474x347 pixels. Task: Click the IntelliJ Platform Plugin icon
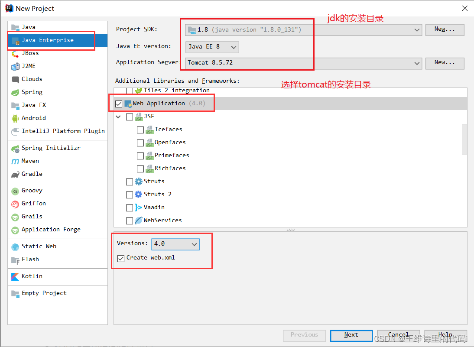(15, 131)
